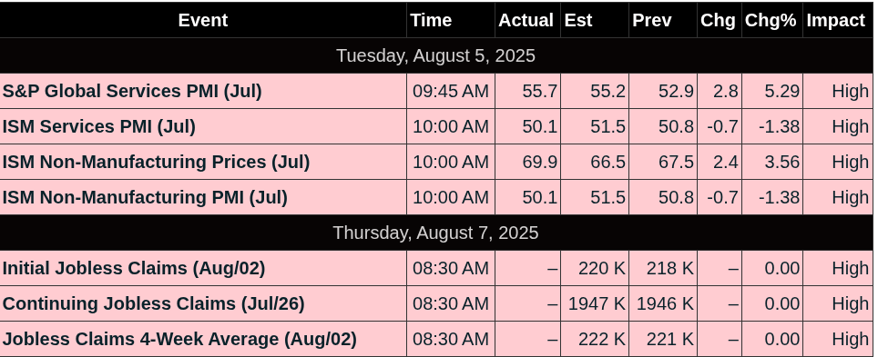Select the Actual column header
Screen dimensions: 878x357
pos(527,20)
